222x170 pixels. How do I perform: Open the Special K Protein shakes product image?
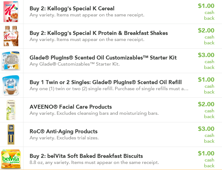[x=11, y=36]
